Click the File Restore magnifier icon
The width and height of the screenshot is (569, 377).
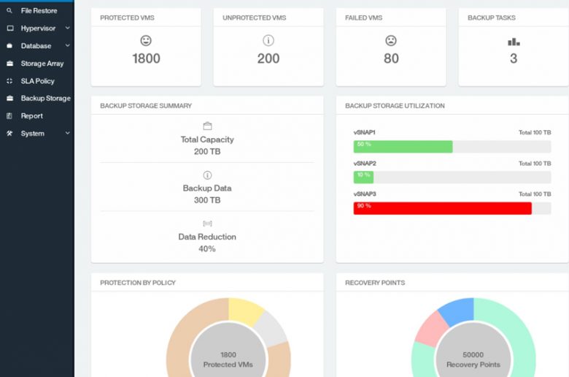[x=9, y=11]
